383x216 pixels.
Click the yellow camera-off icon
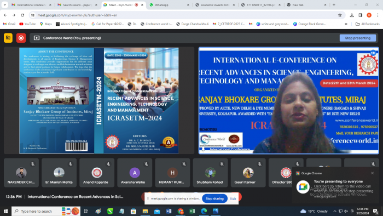(x=8, y=38)
